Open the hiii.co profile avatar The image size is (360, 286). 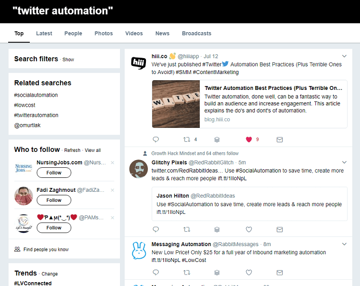[x=139, y=63]
